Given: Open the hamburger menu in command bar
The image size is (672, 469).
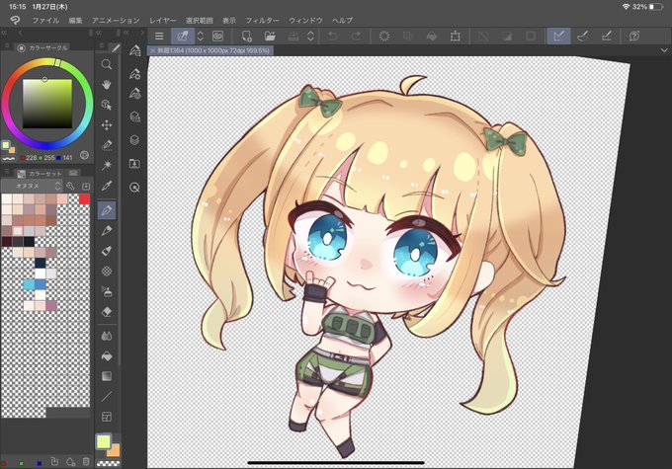Looking at the screenshot, I should (x=159, y=36).
